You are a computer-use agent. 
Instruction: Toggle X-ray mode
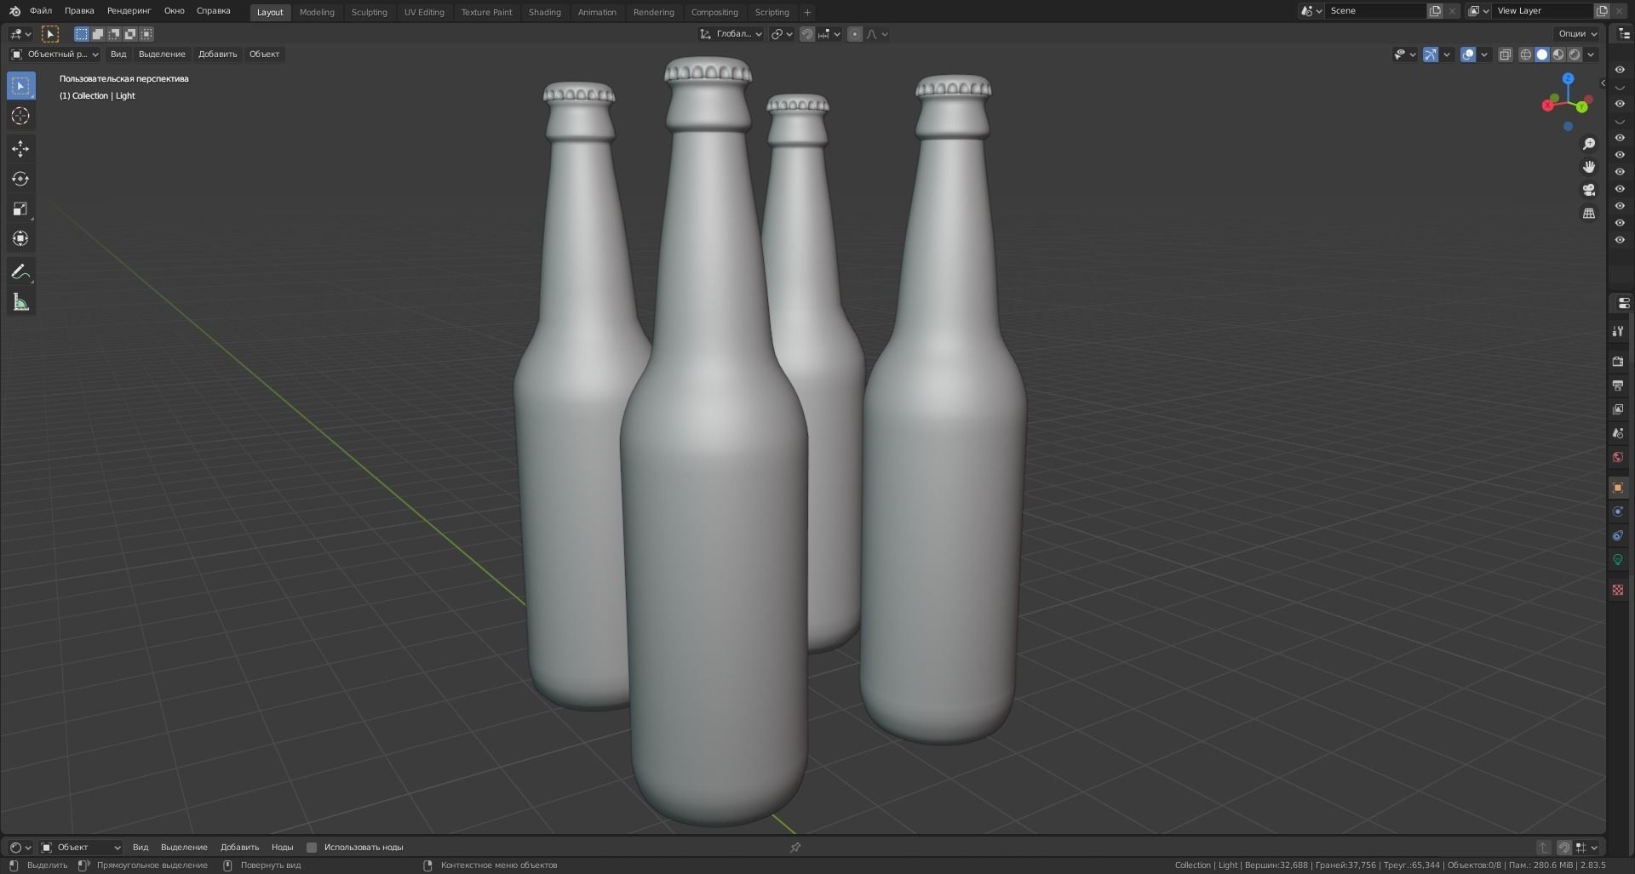coord(1506,54)
